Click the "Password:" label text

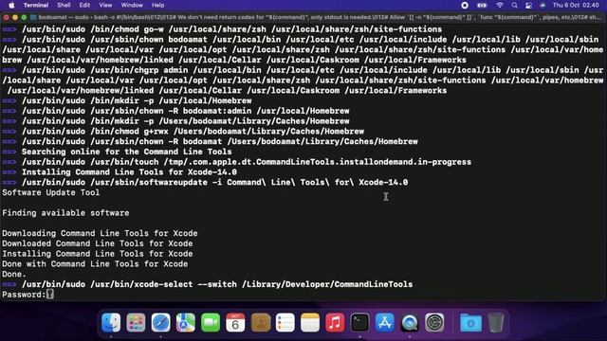pos(24,295)
